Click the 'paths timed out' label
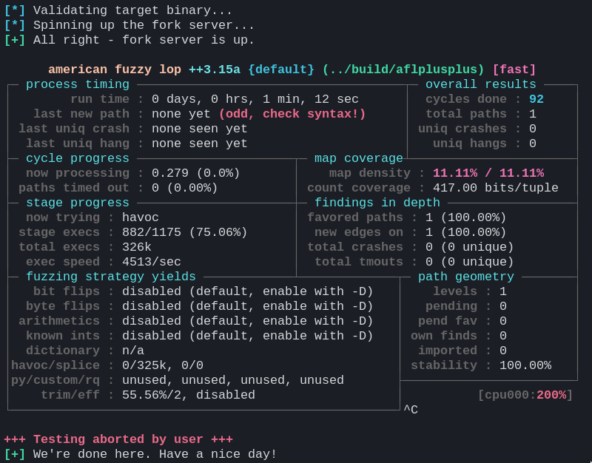This screenshot has height=463, width=592. [x=74, y=188]
